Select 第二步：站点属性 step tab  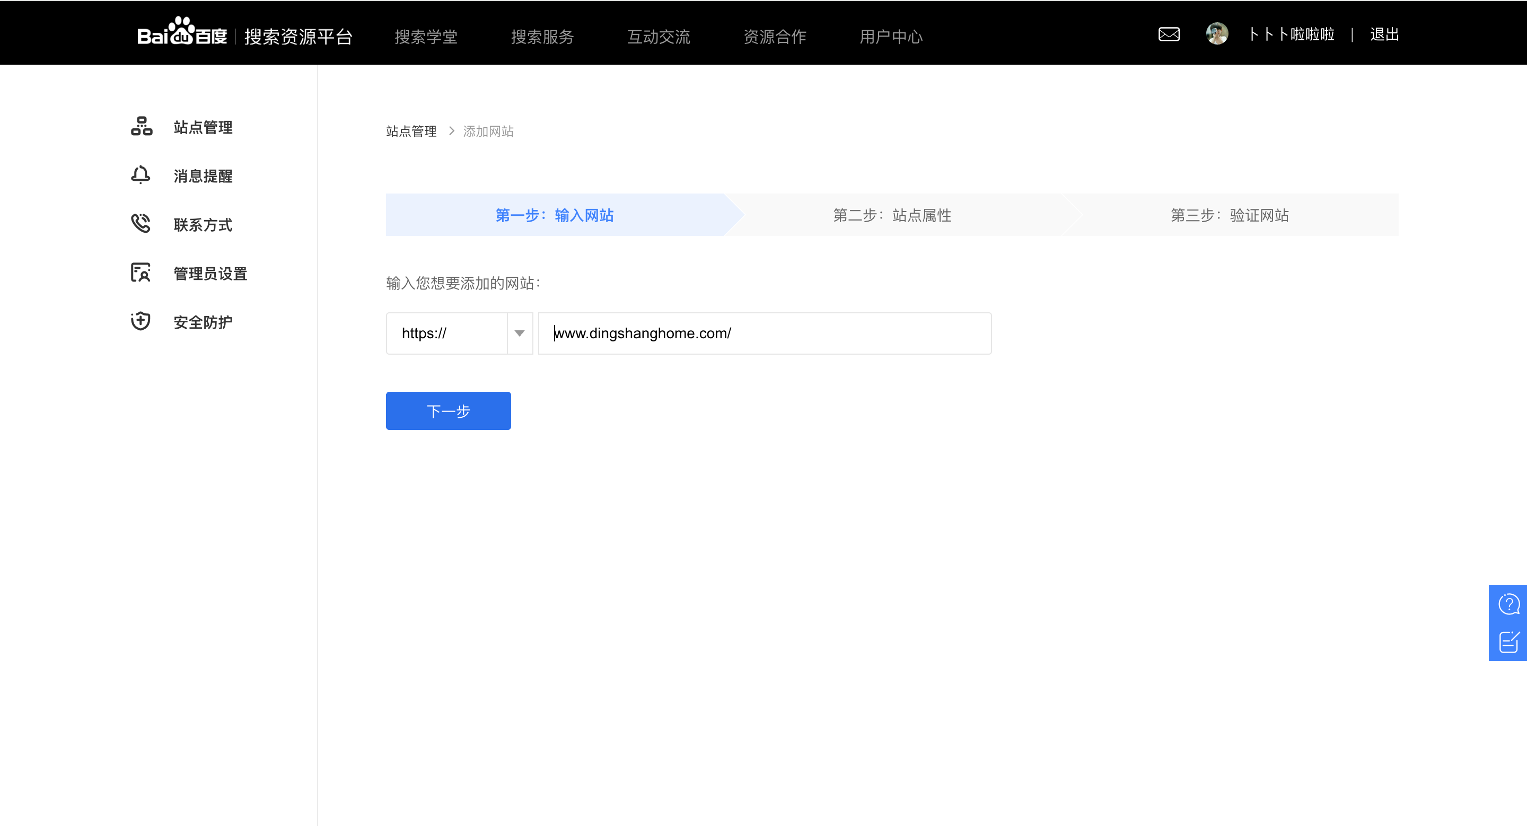click(x=891, y=215)
